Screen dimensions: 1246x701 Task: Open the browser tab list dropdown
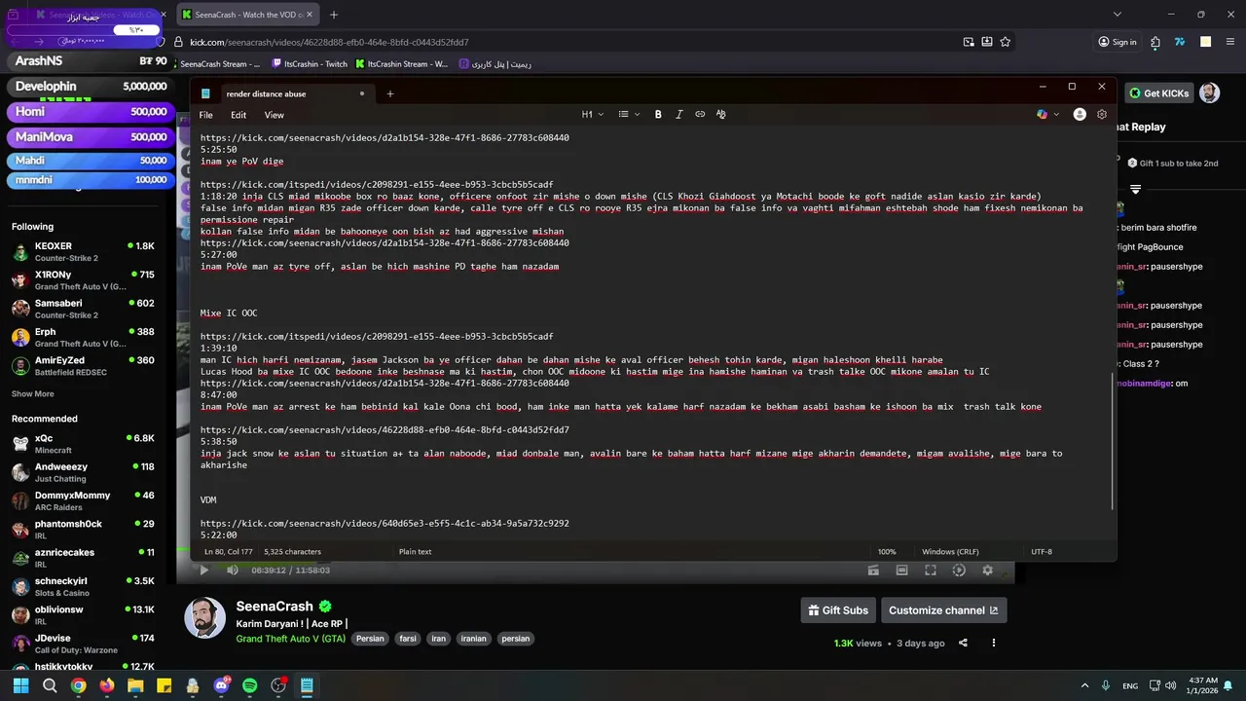[x=1118, y=15]
